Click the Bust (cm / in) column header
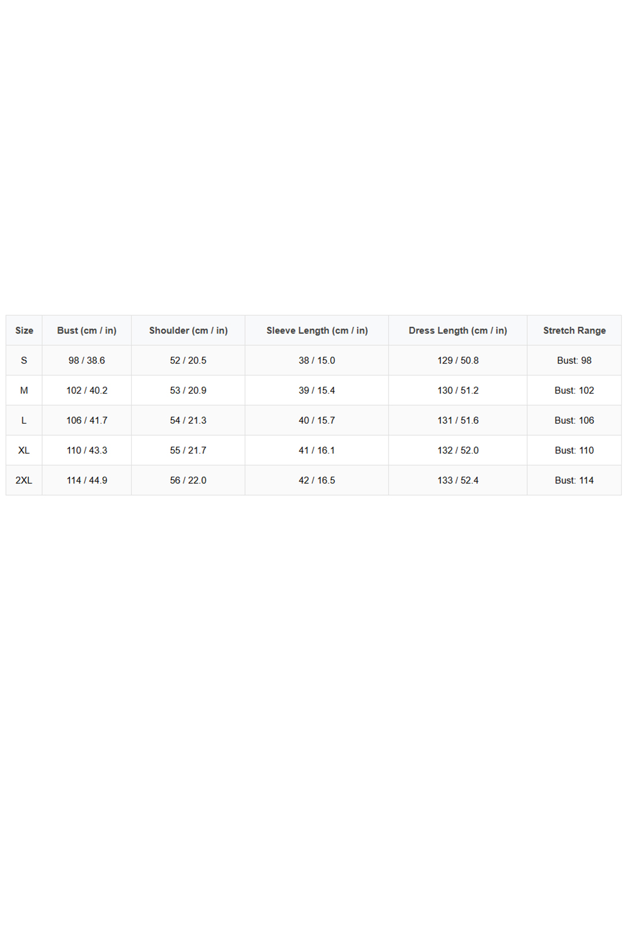 tap(87, 331)
